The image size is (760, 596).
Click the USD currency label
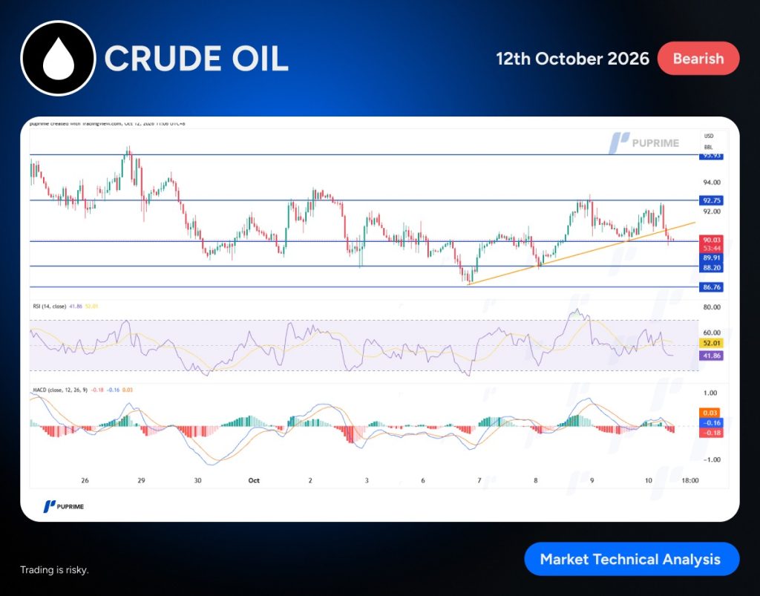(x=709, y=136)
